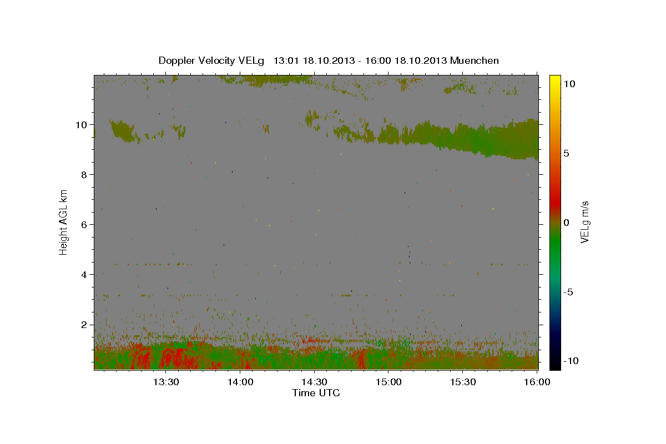Click the plot title 'Doppler Velocity VELg'
Viewport: 666px width, 444px height.
(211, 60)
